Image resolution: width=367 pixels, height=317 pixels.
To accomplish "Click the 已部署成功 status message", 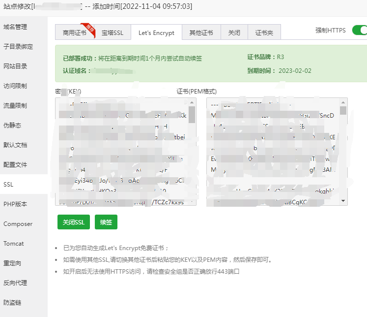I will click(132, 59).
